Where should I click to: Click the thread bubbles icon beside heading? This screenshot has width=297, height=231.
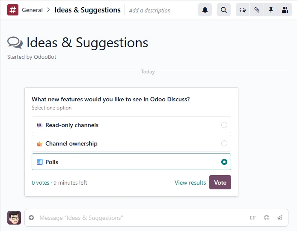15,43
